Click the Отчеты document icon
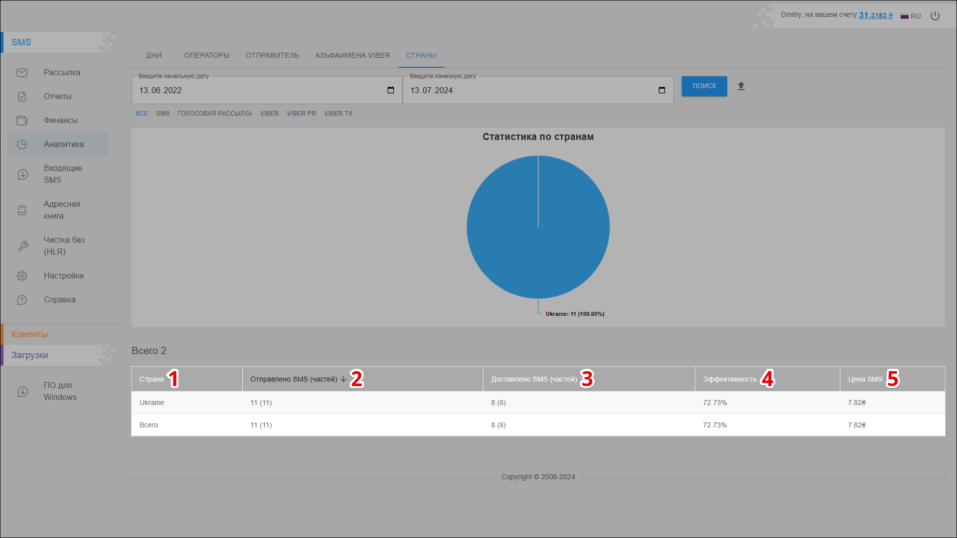 (x=22, y=97)
